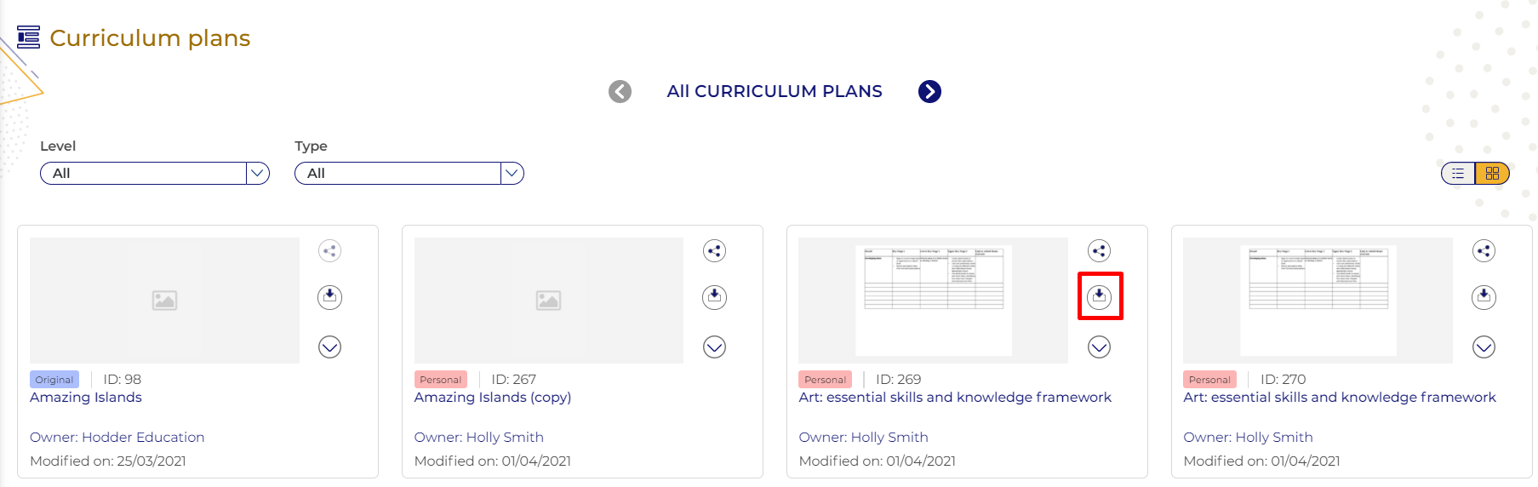Switch to list view
The width and height of the screenshot is (1538, 487).
click(1458, 174)
